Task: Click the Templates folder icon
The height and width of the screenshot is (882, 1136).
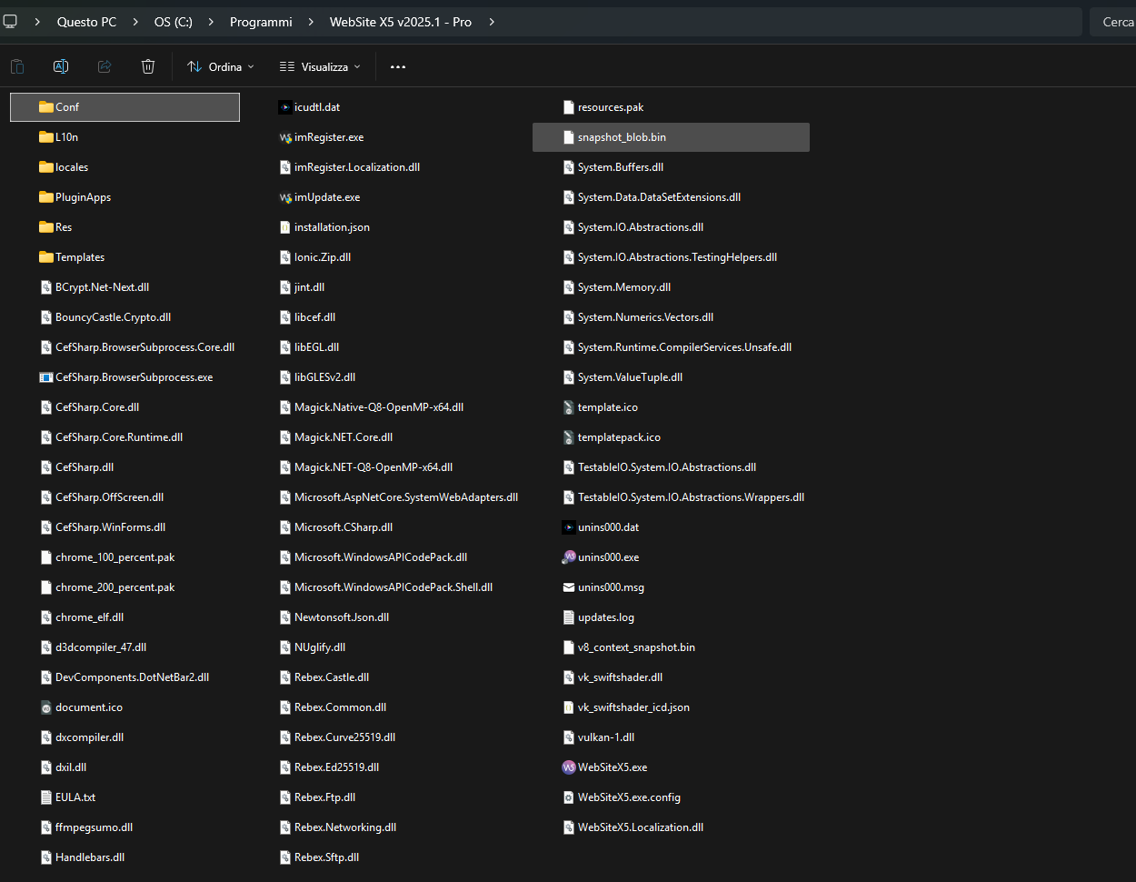Action: pos(46,257)
